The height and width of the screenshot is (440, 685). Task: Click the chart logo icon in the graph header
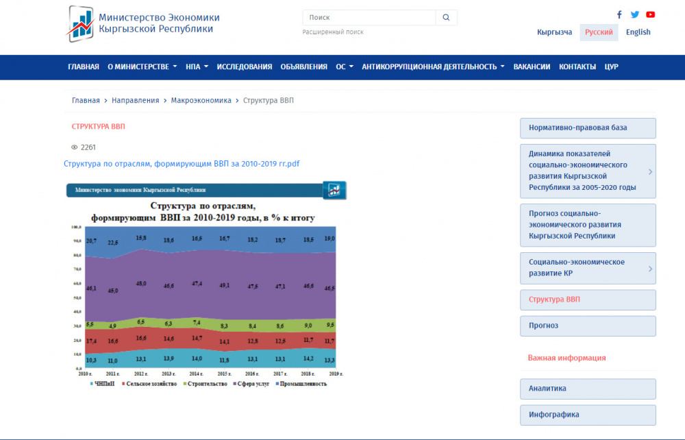[335, 190]
